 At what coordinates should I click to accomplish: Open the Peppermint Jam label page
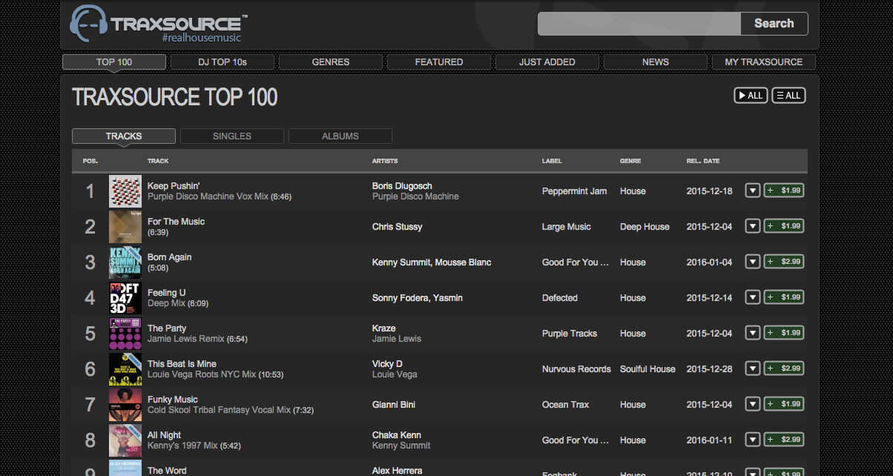coord(574,191)
